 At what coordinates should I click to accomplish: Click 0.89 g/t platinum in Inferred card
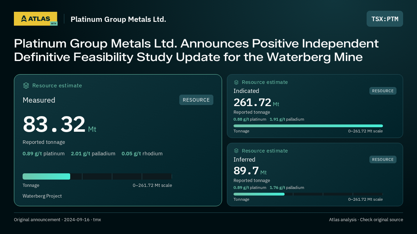[250, 188]
